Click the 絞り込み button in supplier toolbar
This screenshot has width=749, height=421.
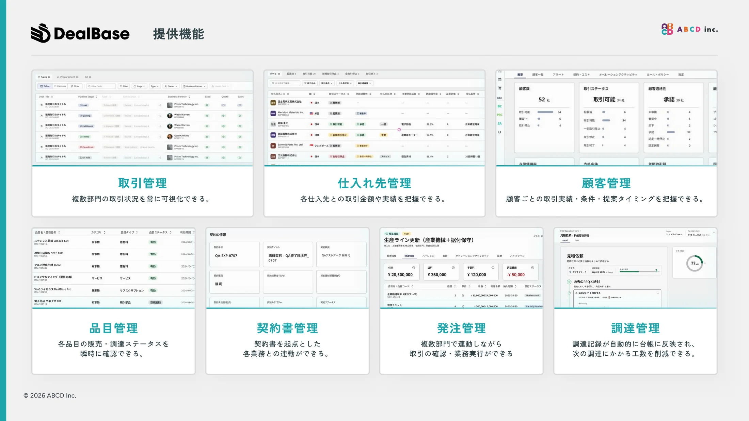[x=310, y=83]
